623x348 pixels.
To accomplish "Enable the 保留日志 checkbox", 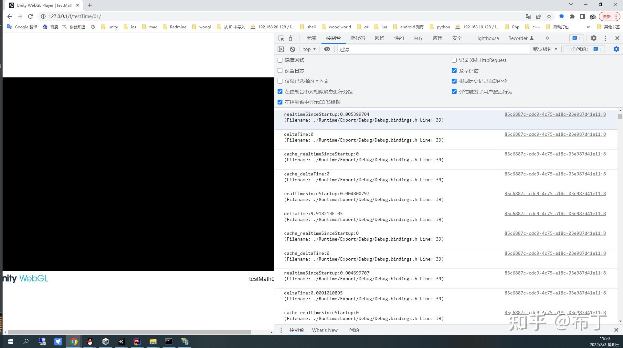I will [x=280, y=71].
